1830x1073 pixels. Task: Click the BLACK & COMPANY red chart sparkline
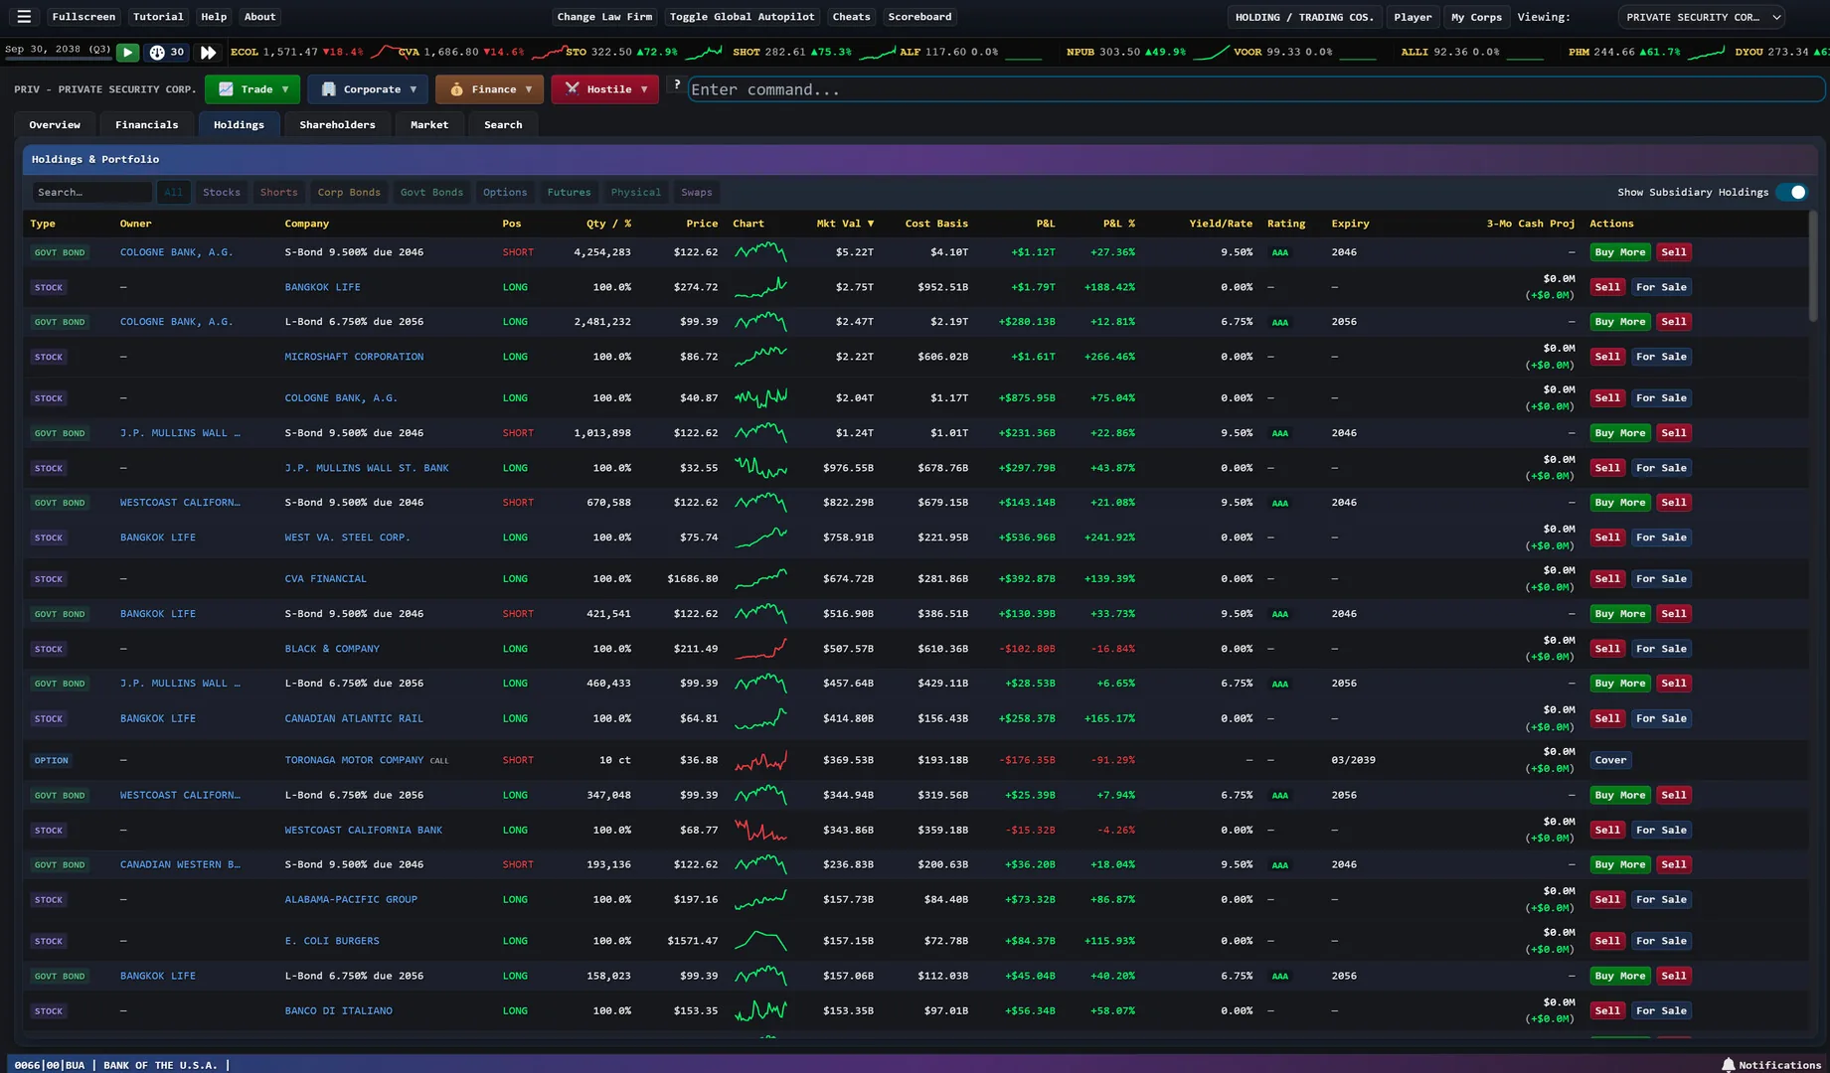click(760, 649)
